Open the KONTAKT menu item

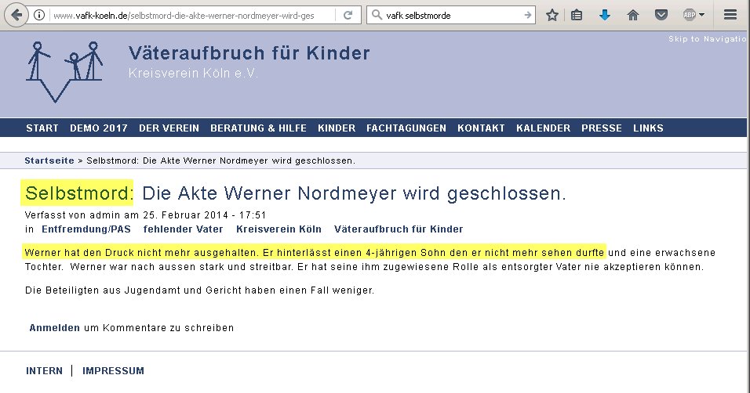pyautogui.click(x=481, y=128)
